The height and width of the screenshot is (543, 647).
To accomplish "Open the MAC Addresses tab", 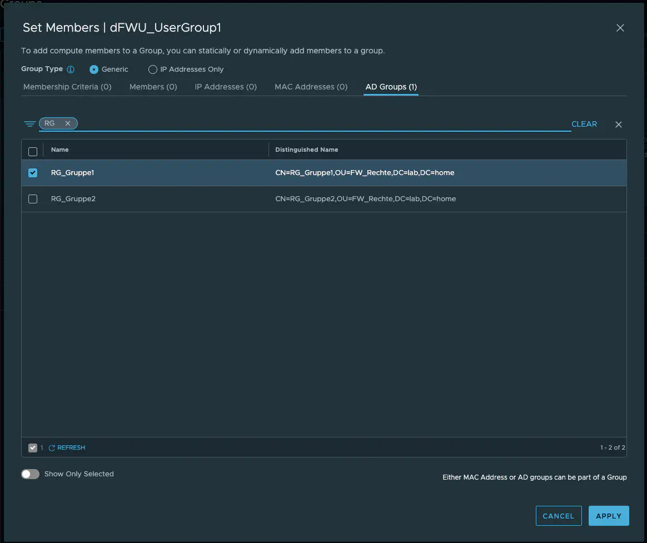I will 311,87.
